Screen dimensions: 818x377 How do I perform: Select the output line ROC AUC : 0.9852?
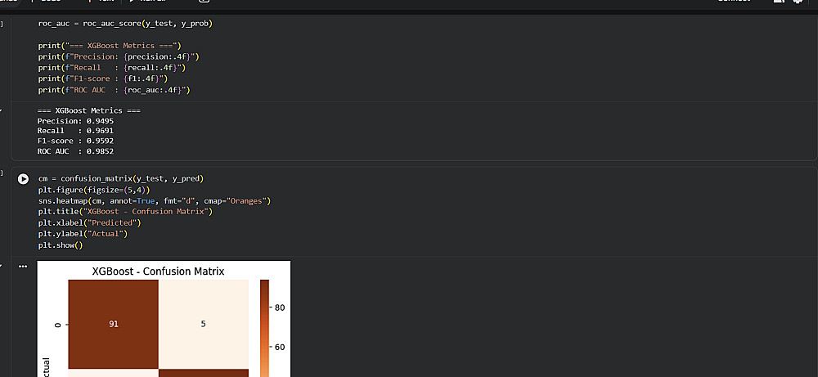[x=75, y=151]
